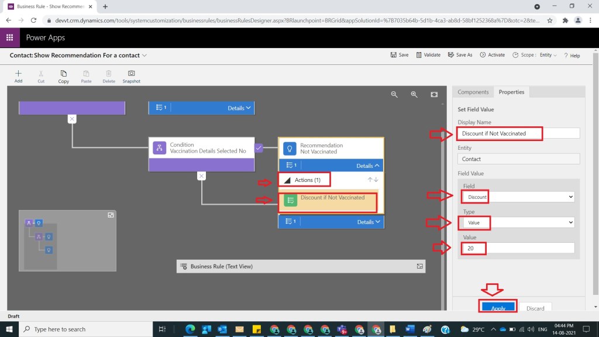This screenshot has width=599, height=337.
Task: Click the checkmark connector on the Condition
Action: coord(259,148)
